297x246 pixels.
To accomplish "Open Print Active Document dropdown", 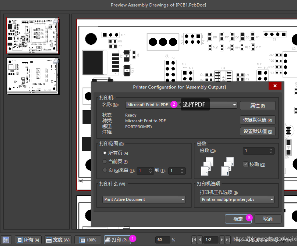I will click(x=144, y=199).
